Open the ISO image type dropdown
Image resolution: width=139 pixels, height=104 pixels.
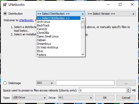tap(45, 83)
